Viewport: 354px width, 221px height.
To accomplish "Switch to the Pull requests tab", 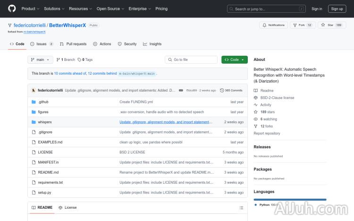I will click(73, 44).
